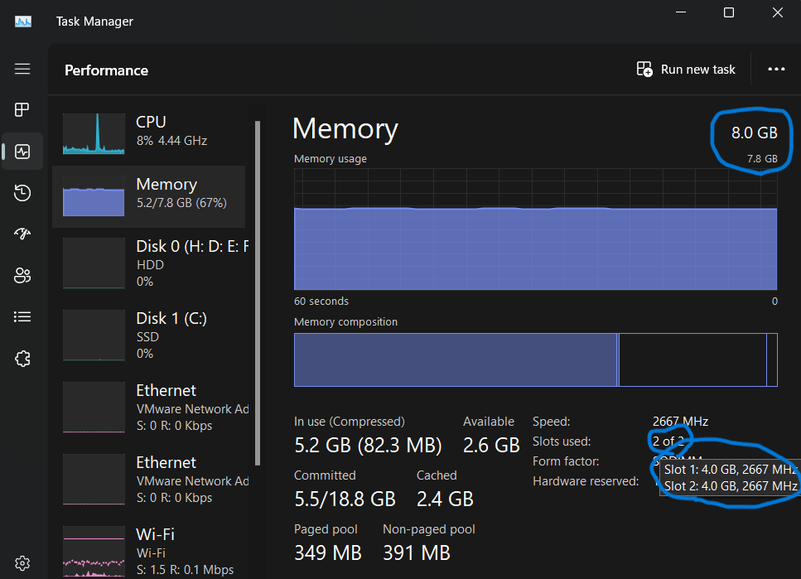This screenshot has width=801, height=579.
Task: Open the App history page icon
Action: pos(22,193)
